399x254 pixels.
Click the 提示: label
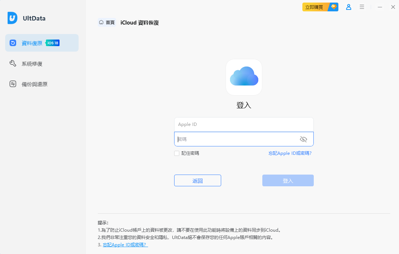[103, 223]
